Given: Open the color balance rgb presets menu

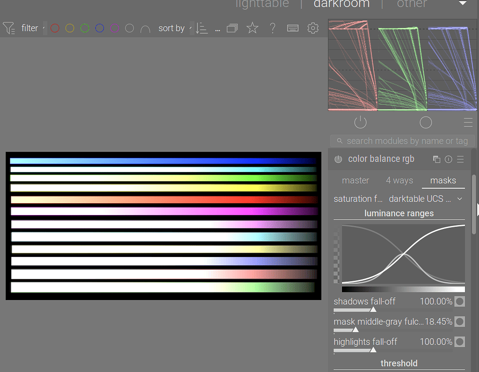Looking at the screenshot, I should [x=459, y=159].
